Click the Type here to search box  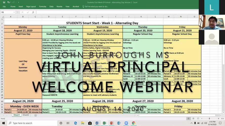pyautogui.click(x=32, y=123)
